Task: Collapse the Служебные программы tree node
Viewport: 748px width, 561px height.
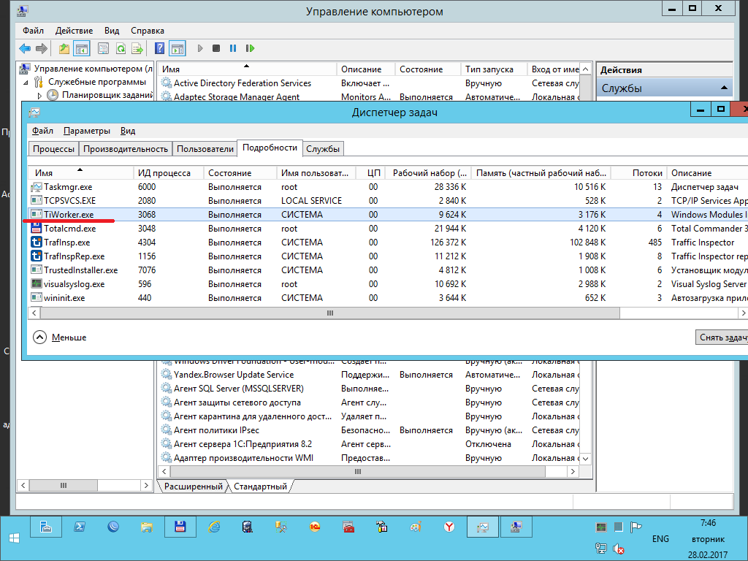Action: [26, 82]
